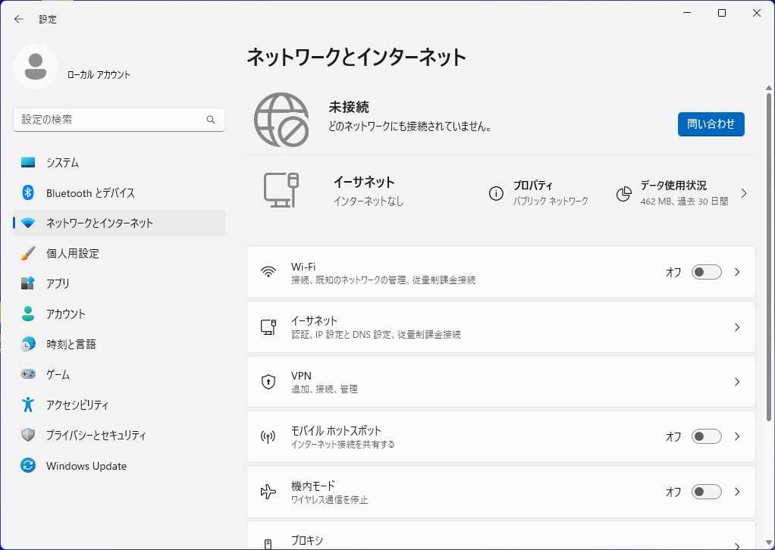Viewport: 775px width, 550px height.
Task: Enable the モバイル ホットスポット toggle
Action: [706, 436]
